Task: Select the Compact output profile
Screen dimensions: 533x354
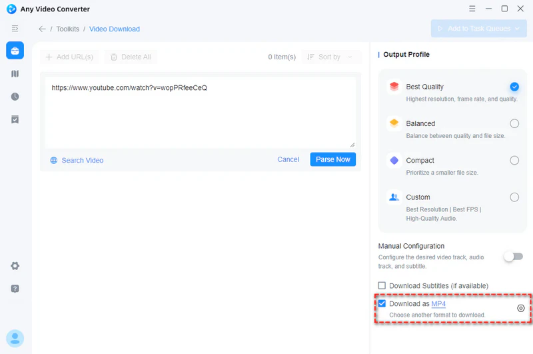Action: (514, 160)
